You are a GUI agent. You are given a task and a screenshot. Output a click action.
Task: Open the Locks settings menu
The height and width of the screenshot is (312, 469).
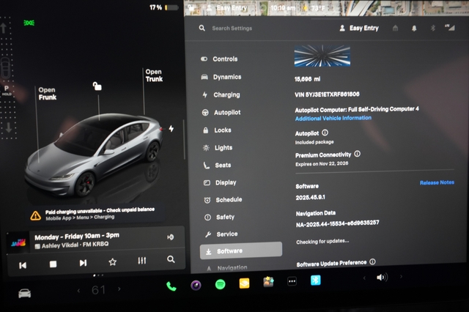click(x=218, y=130)
